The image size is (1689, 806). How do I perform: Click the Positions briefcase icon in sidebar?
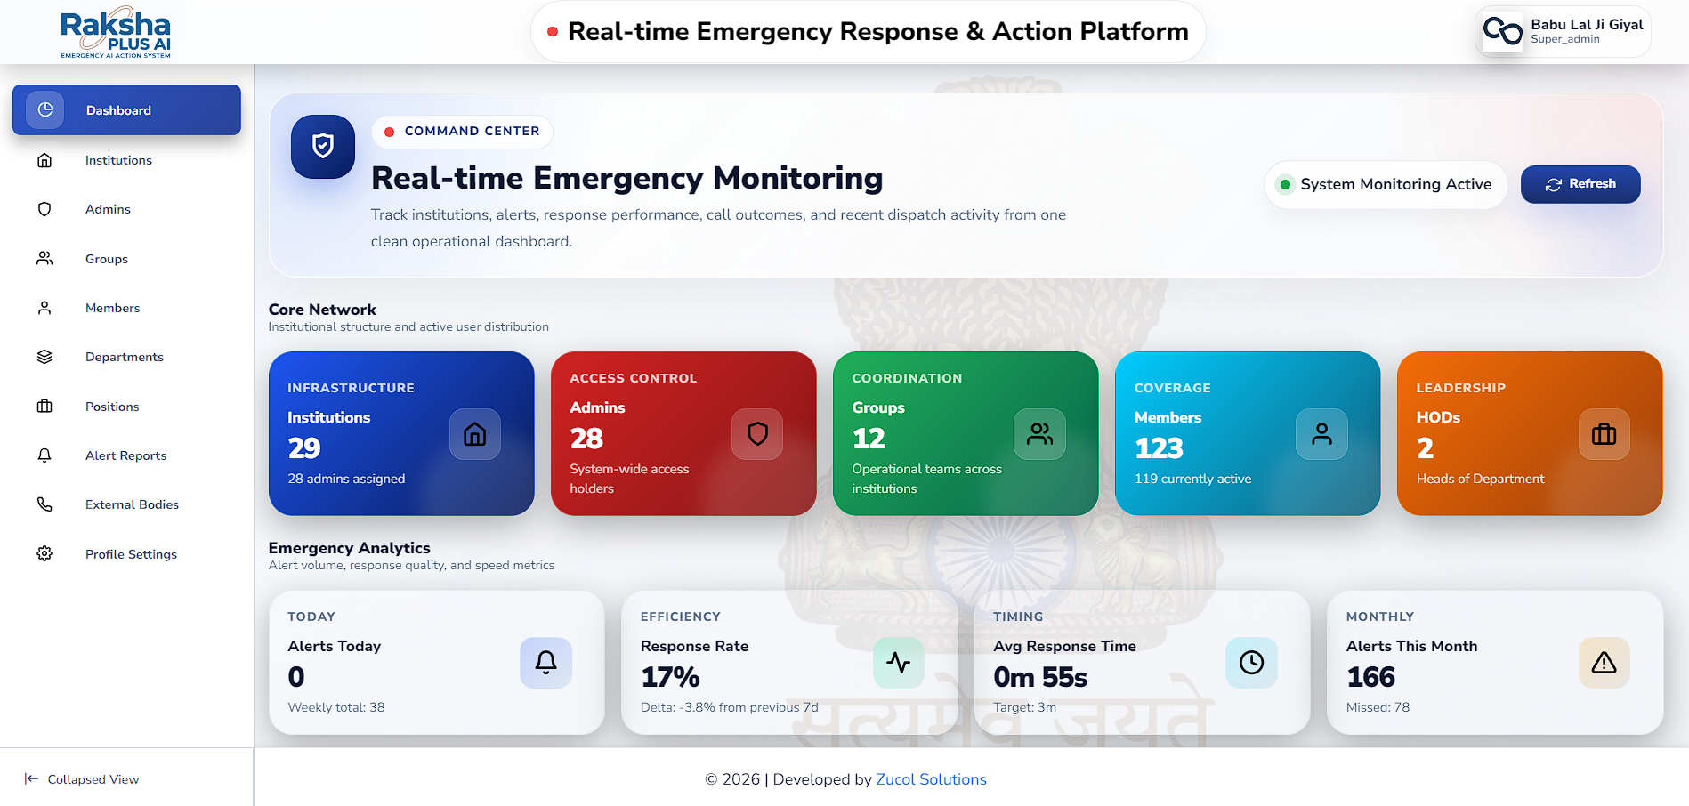point(44,407)
